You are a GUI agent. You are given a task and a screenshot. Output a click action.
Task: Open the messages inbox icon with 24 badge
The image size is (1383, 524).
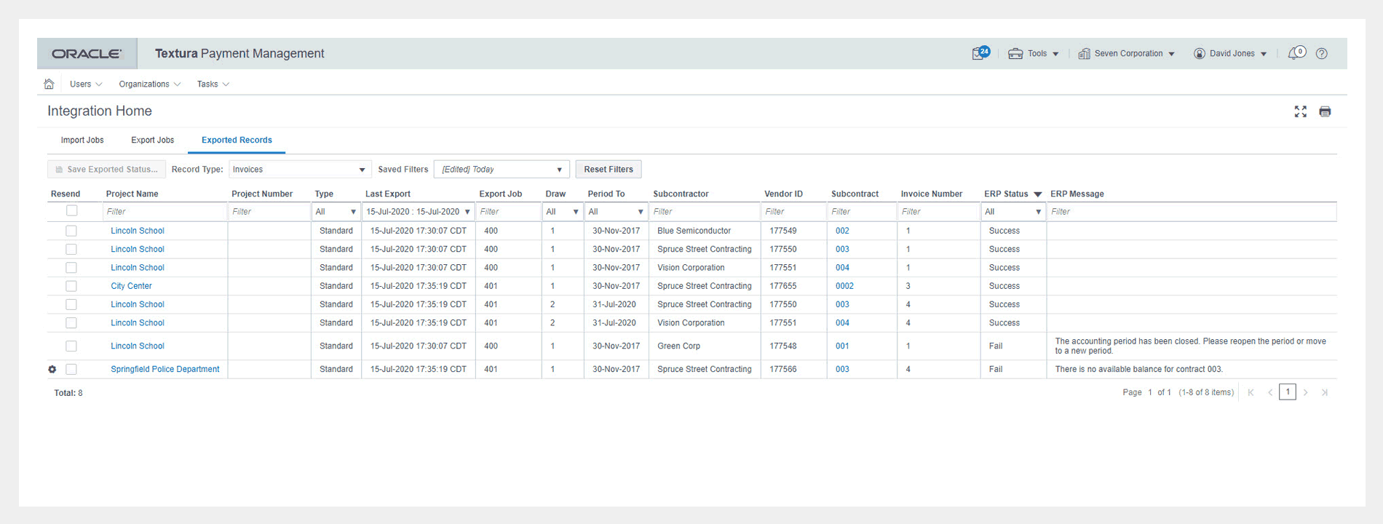point(980,53)
